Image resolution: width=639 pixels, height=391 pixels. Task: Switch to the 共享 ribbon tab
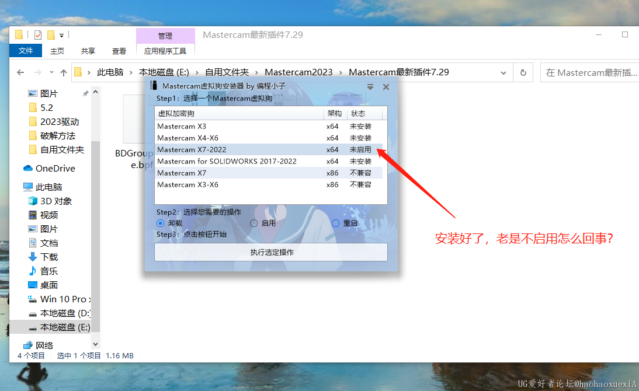coord(88,51)
